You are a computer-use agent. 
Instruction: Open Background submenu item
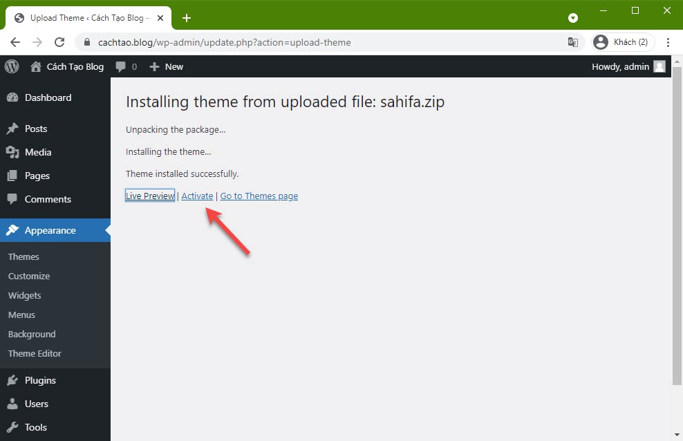click(x=32, y=334)
